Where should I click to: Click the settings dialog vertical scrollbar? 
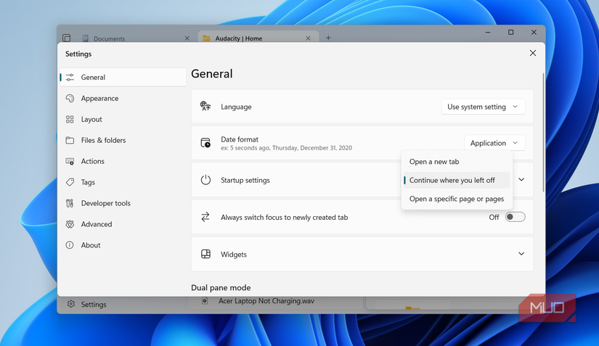pos(543,131)
